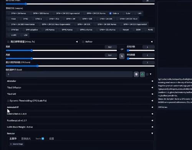Click the Tools tab badge icon in ReActor
192x150 pixels.
(43, 139)
